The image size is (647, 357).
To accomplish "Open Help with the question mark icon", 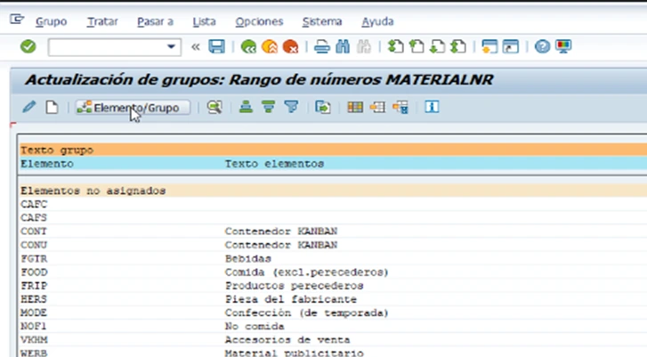I will pyautogui.click(x=542, y=46).
